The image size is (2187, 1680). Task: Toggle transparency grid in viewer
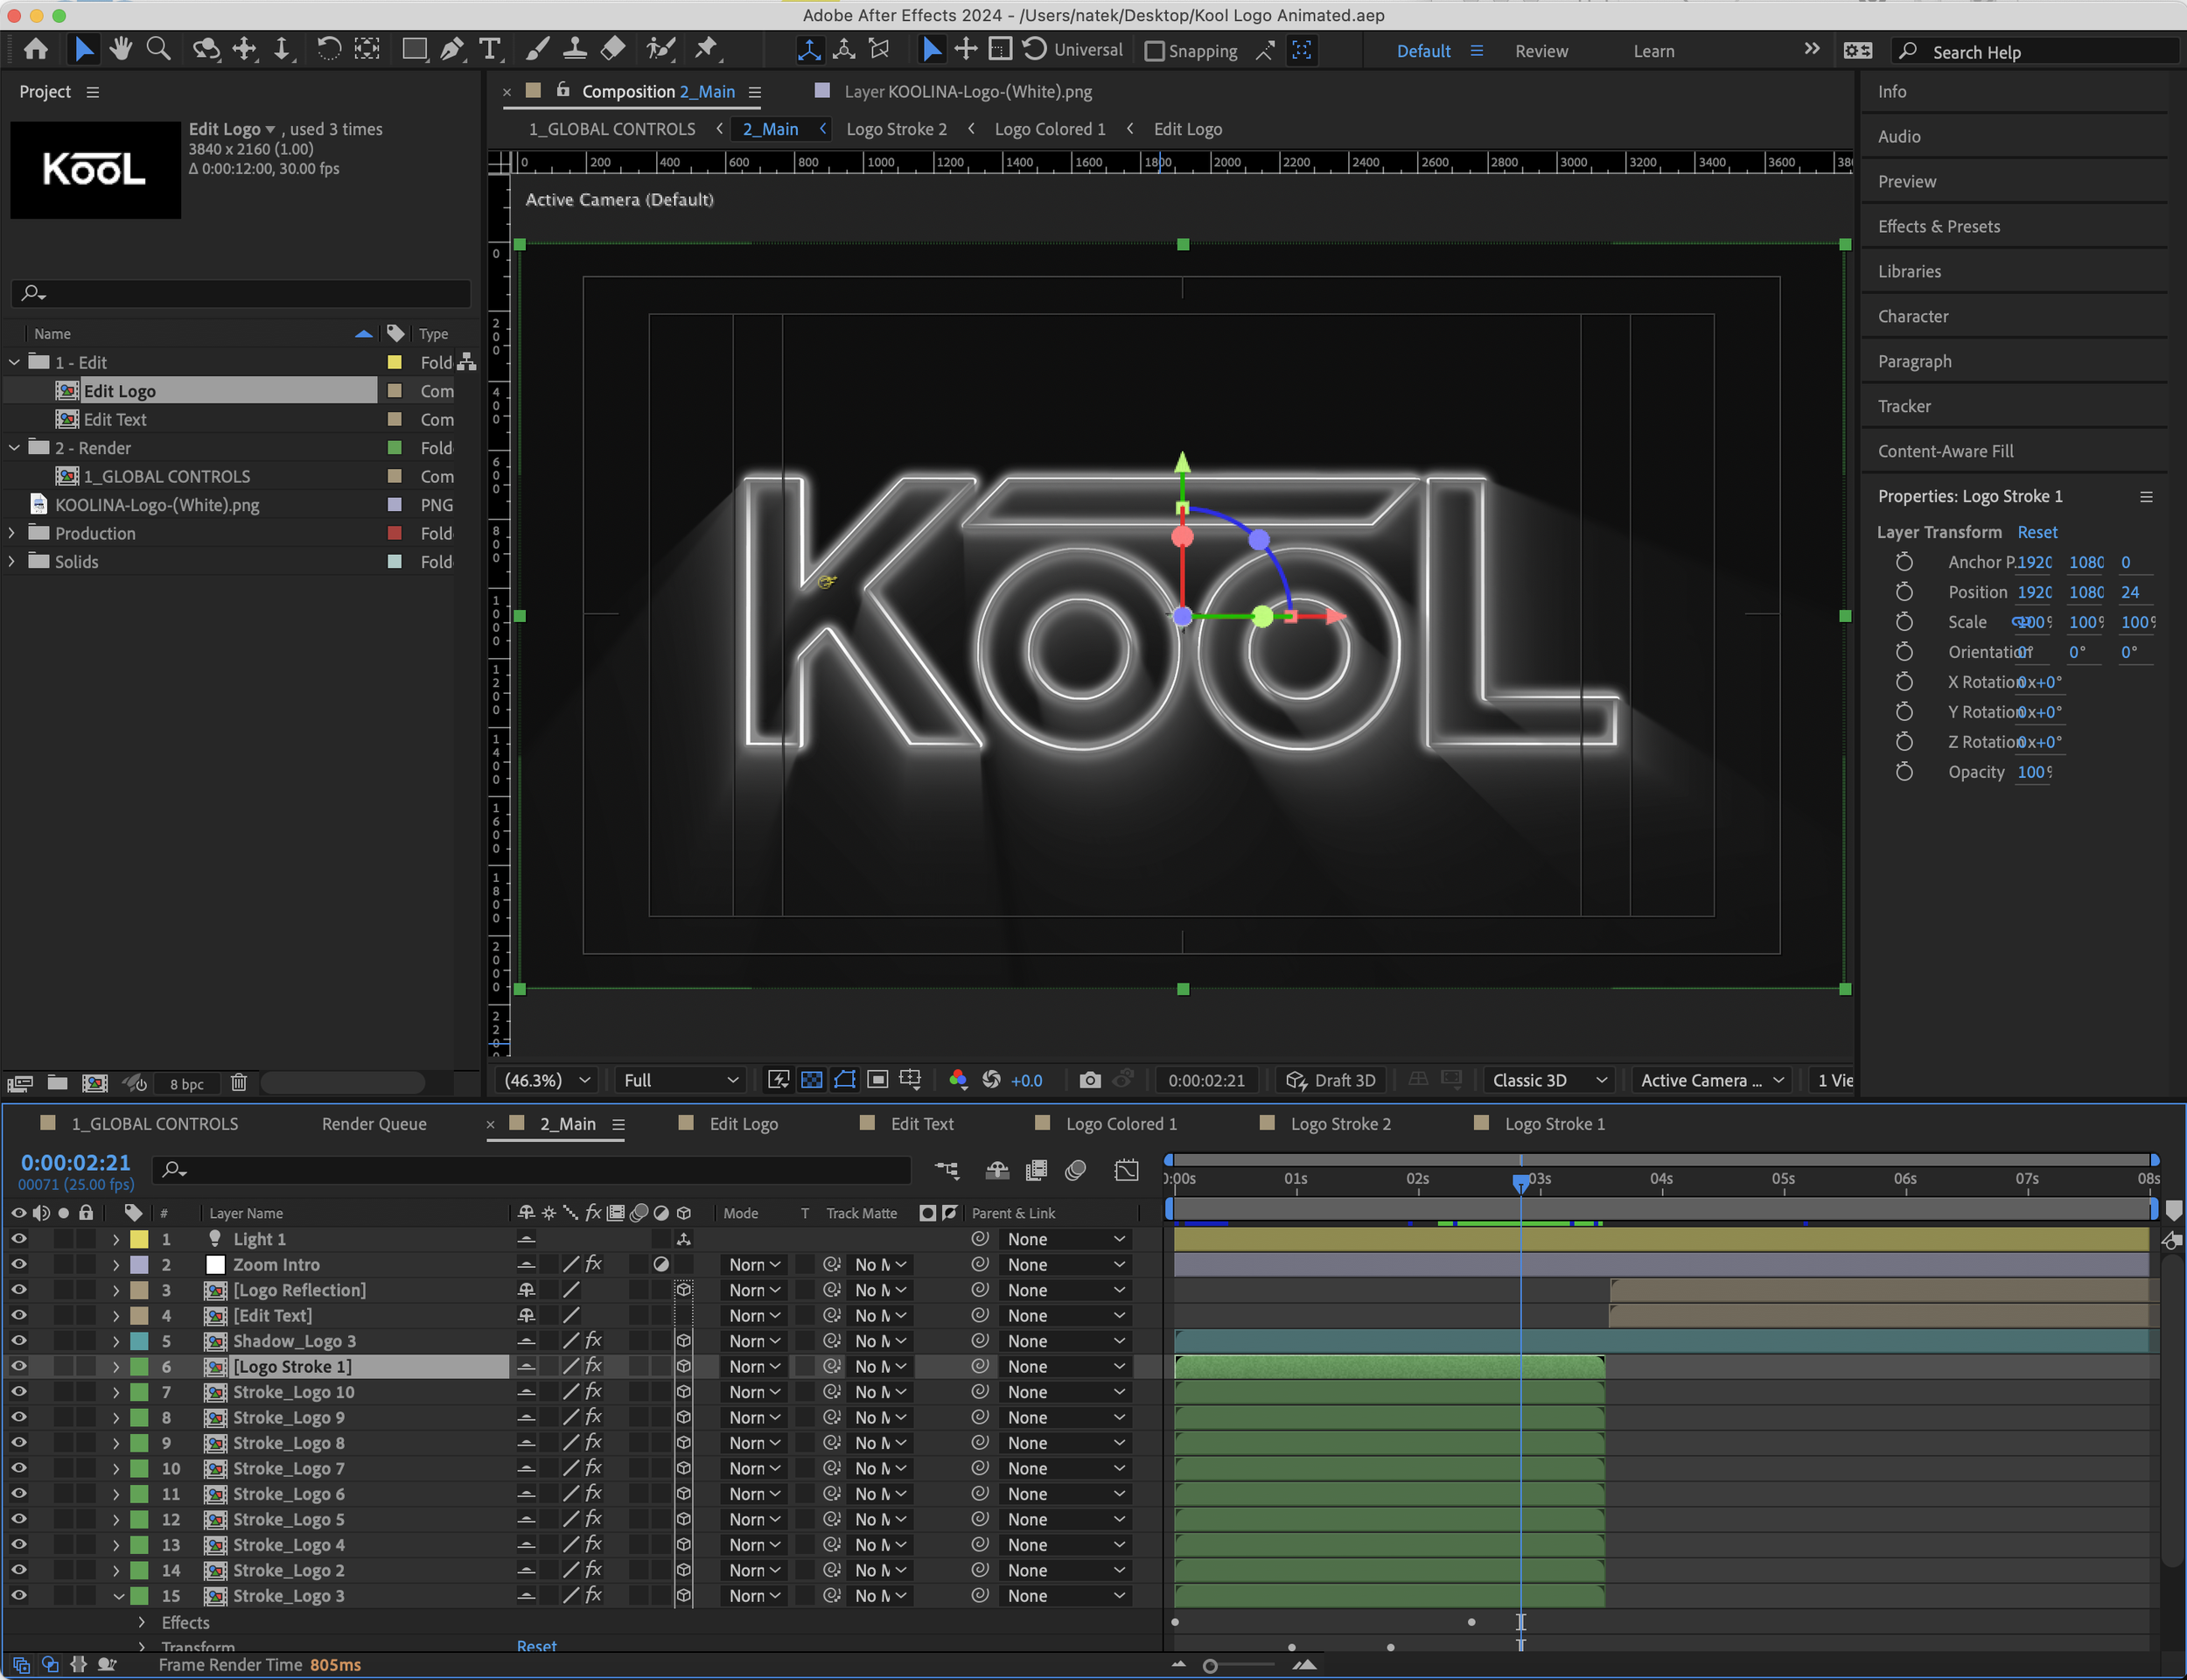click(812, 1080)
